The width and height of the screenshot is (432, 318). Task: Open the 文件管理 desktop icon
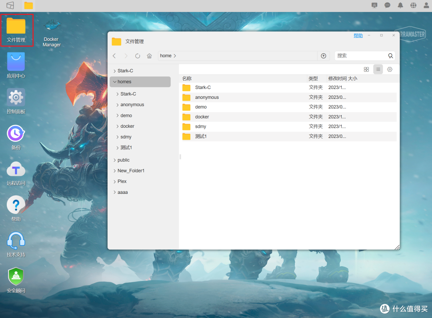click(x=16, y=30)
